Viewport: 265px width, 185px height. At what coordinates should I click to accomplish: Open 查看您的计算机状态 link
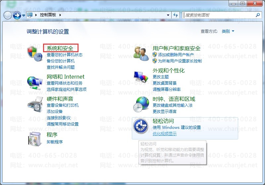65,55
